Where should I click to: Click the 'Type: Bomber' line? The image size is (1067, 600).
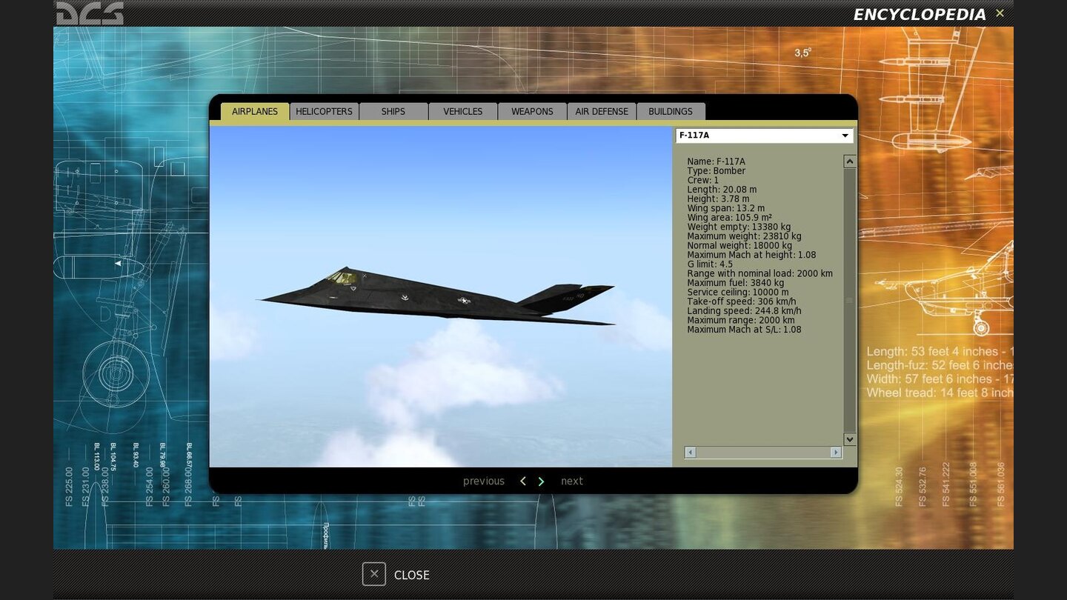click(716, 171)
